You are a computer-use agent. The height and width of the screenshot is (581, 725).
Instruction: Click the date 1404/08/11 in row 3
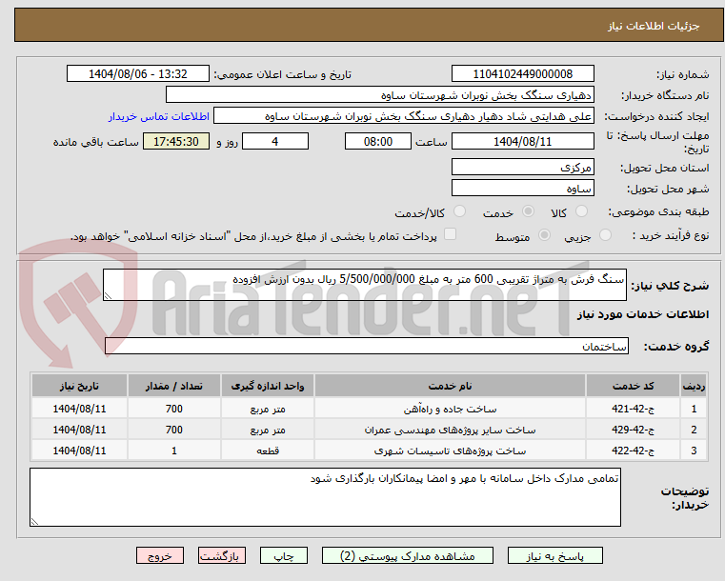point(79,451)
